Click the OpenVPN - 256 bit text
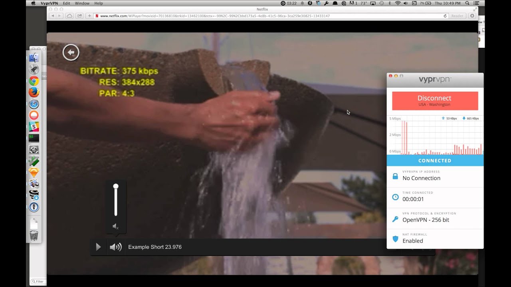511x287 pixels. click(426, 220)
